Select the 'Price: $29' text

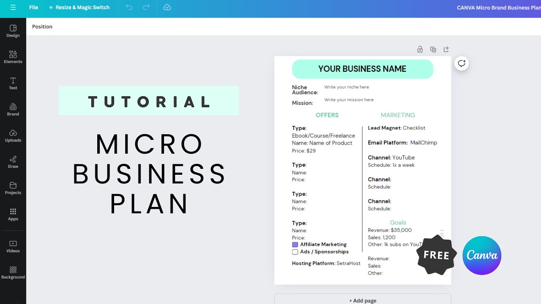point(304,151)
